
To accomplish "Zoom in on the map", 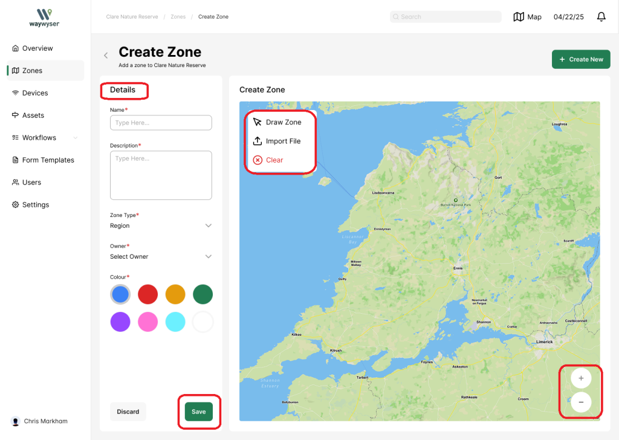I will (x=581, y=378).
